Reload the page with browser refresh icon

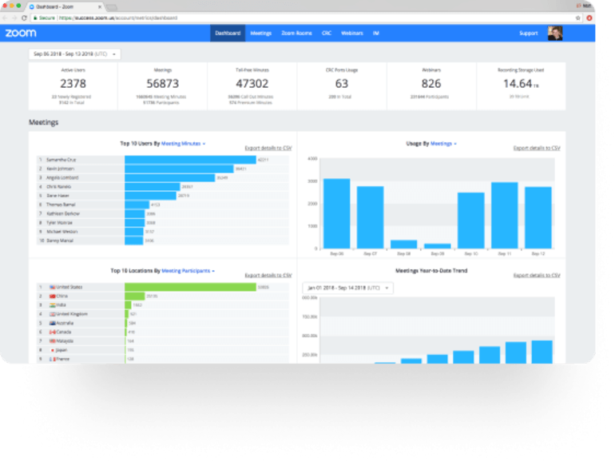point(24,18)
